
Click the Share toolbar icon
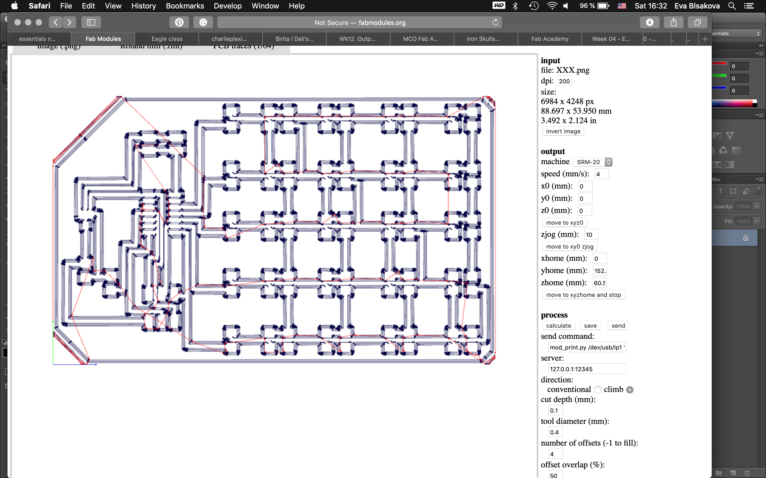[673, 23]
